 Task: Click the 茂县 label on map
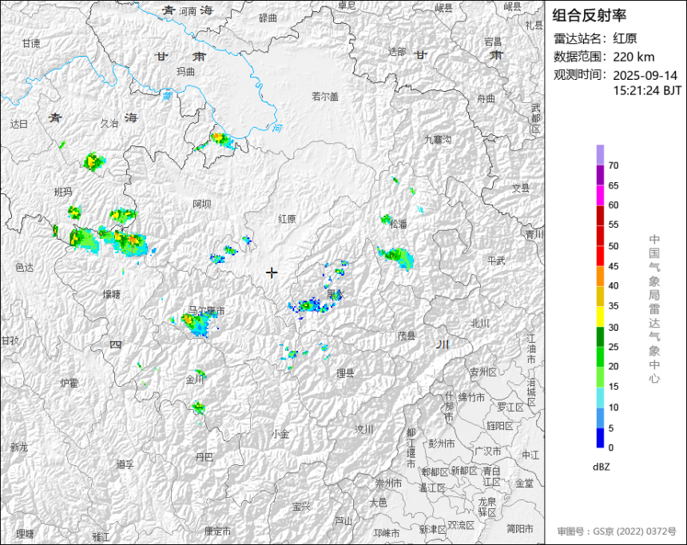[406, 336]
